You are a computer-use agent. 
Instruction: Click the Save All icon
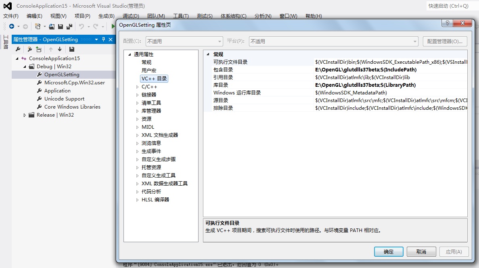pos(69,27)
